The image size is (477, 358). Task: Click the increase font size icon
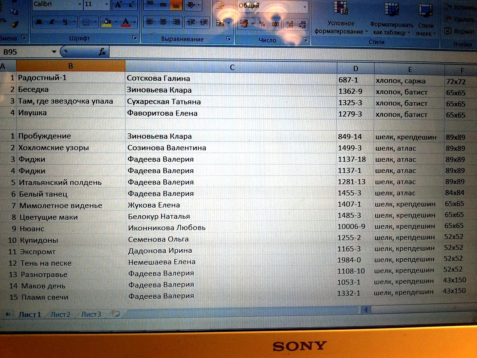[118, 5]
